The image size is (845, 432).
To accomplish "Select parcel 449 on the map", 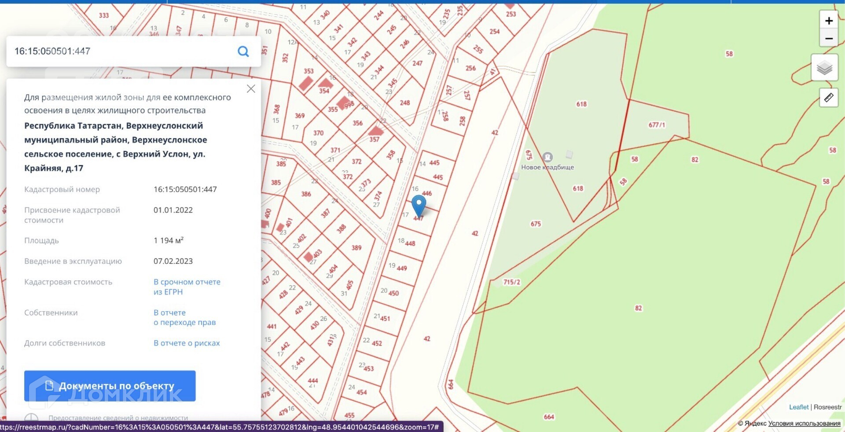I will [x=402, y=268].
